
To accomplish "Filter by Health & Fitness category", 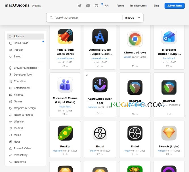I will [x=26, y=115].
